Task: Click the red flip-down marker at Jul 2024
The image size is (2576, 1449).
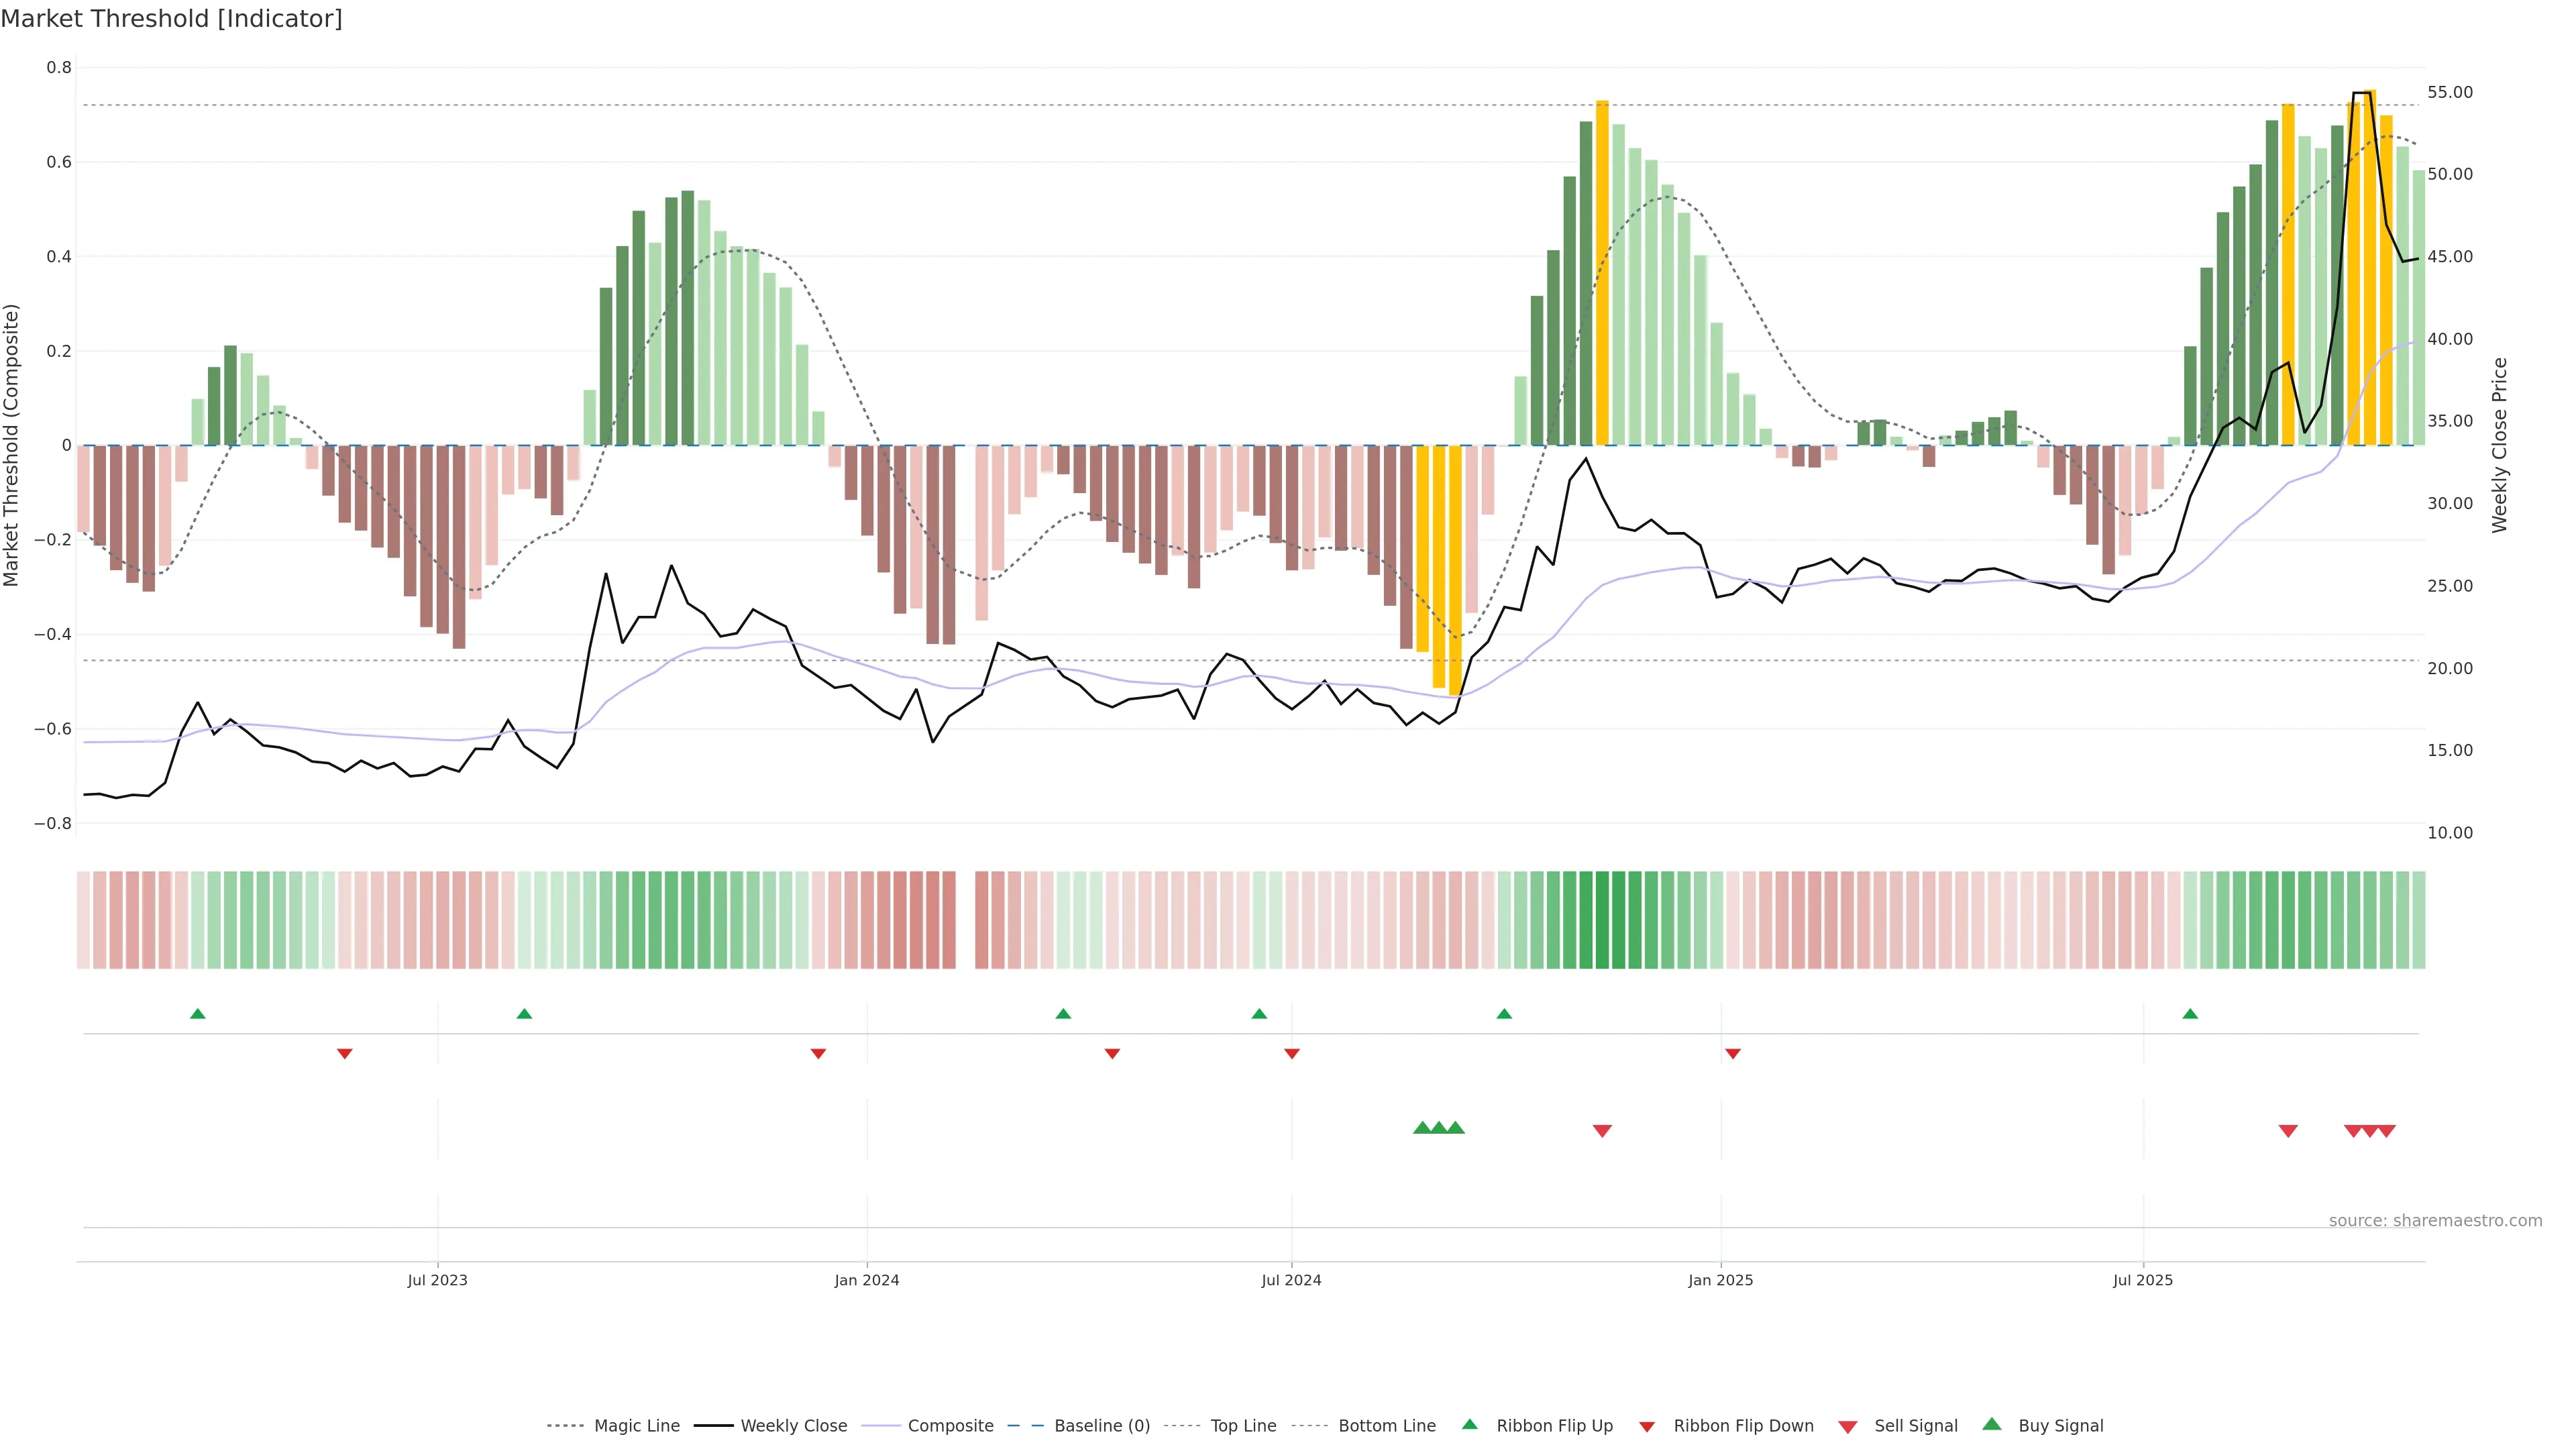Action: coord(1292,1053)
